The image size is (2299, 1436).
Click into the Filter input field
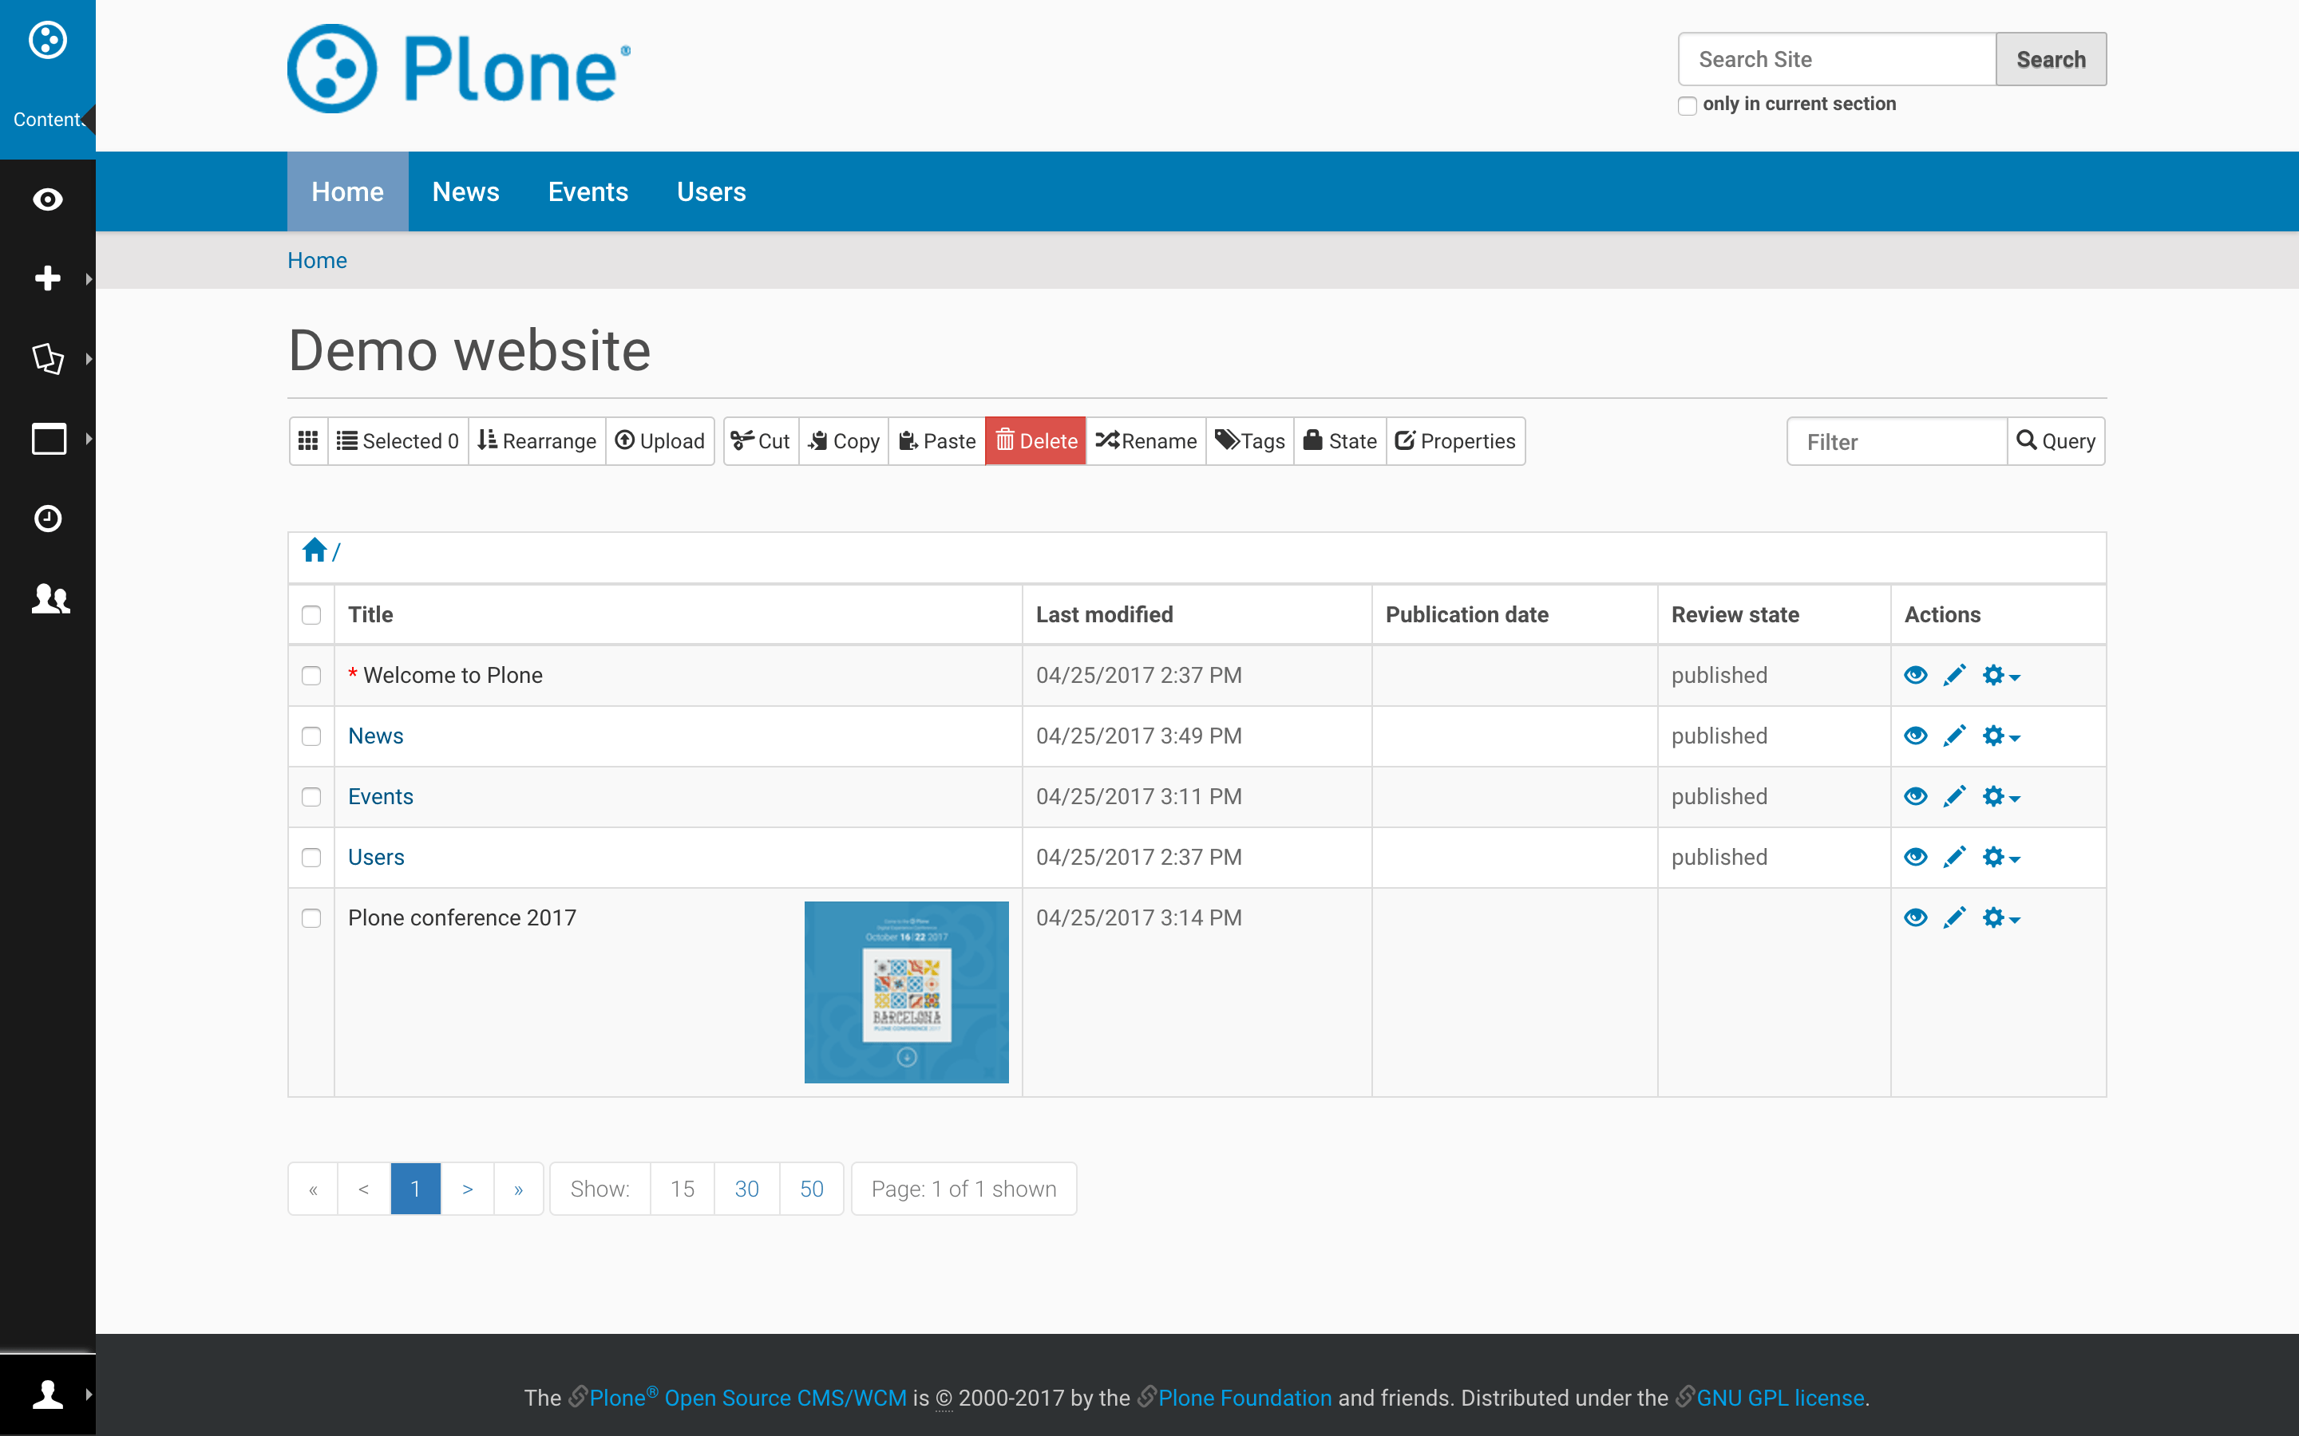coord(1896,442)
